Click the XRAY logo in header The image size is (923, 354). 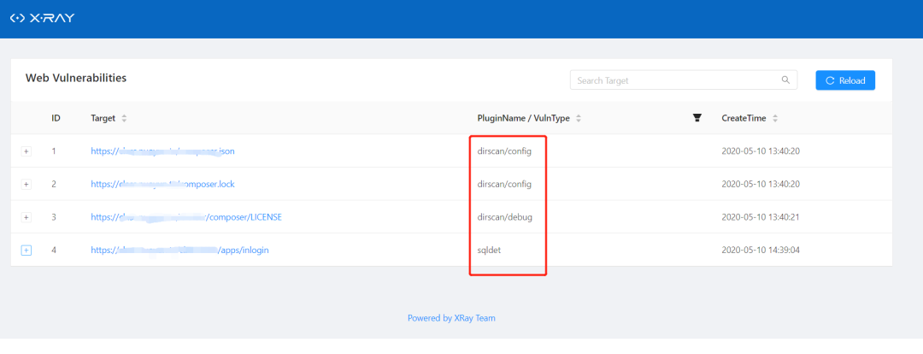(x=43, y=18)
